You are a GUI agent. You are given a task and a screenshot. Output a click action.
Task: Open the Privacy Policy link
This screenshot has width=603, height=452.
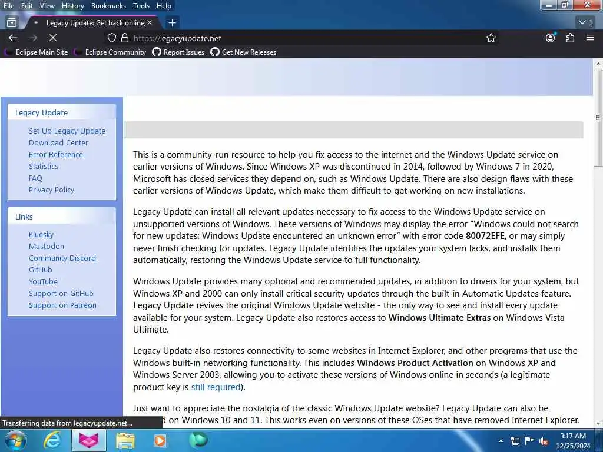[x=52, y=190]
